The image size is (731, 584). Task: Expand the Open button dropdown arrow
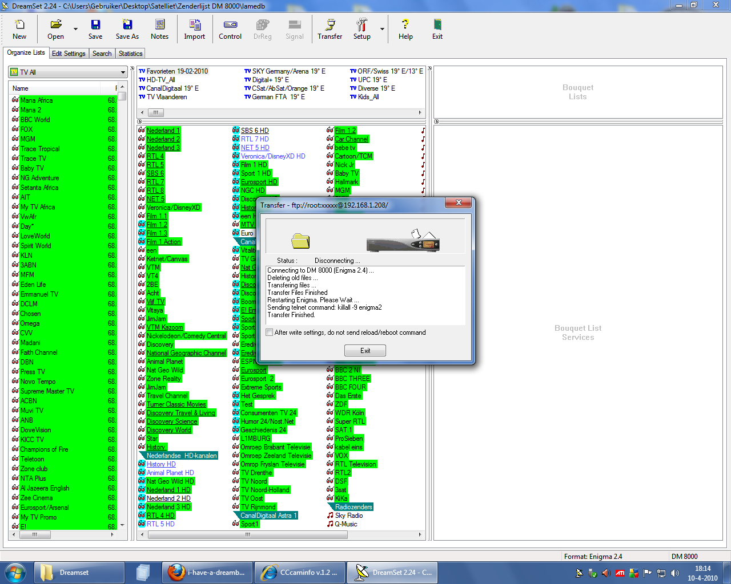(75, 29)
